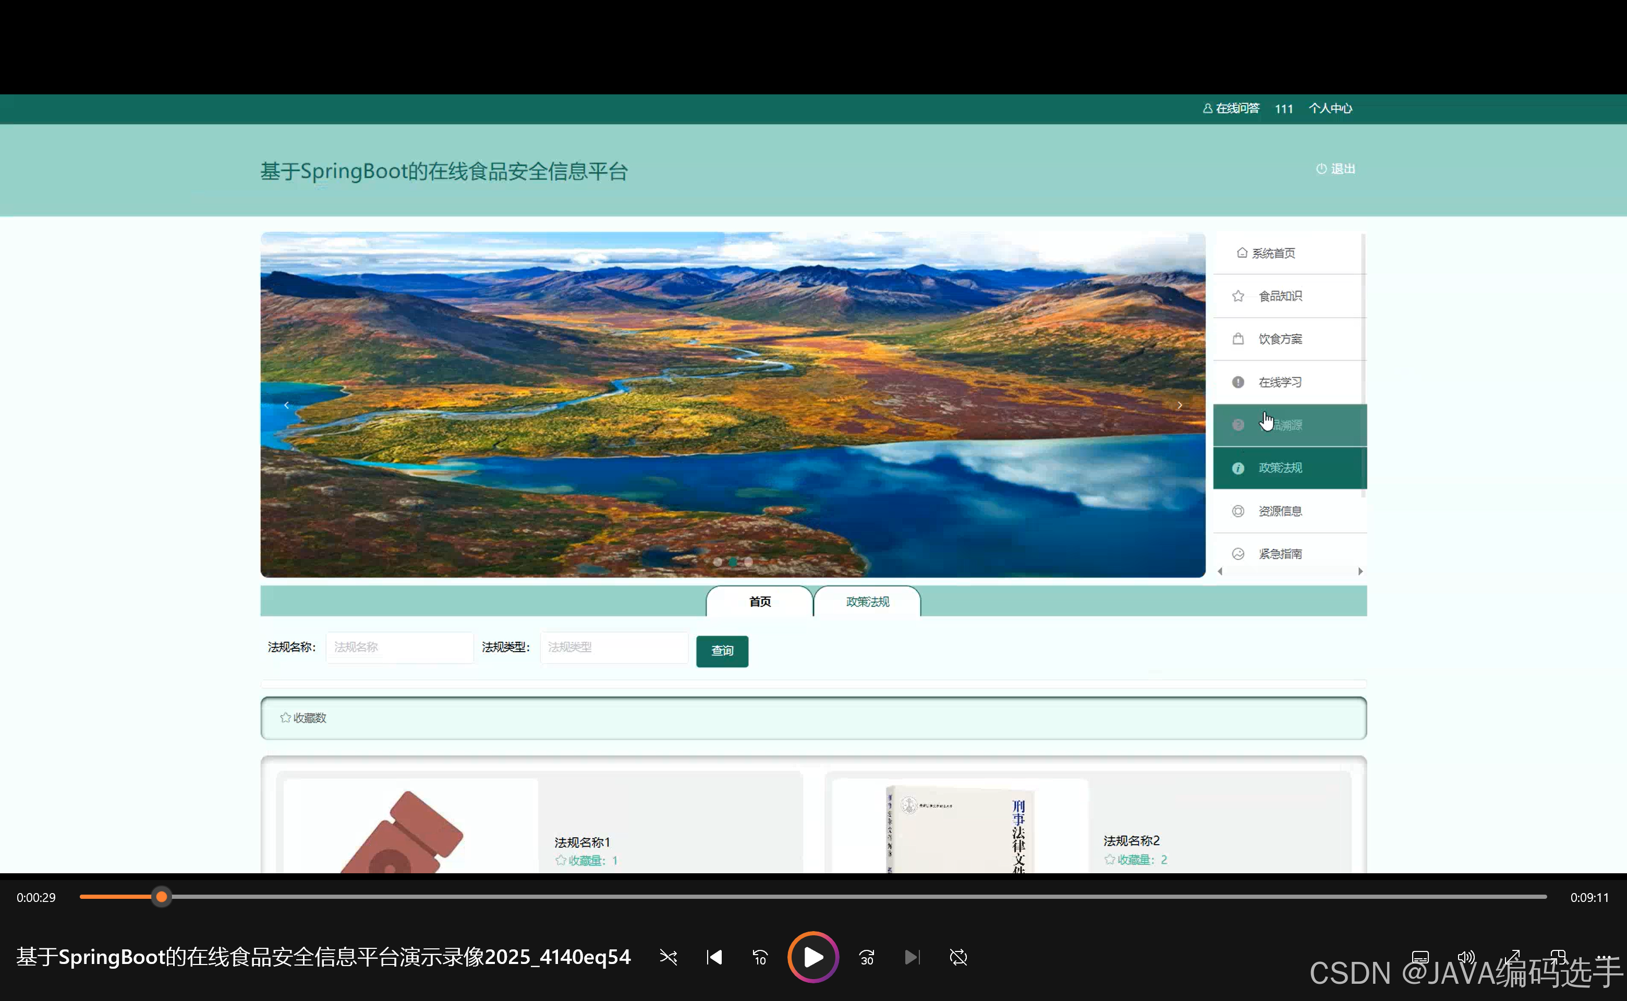The image size is (1627, 1001).
Task: Show next carousel banner image
Action: coord(1180,405)
